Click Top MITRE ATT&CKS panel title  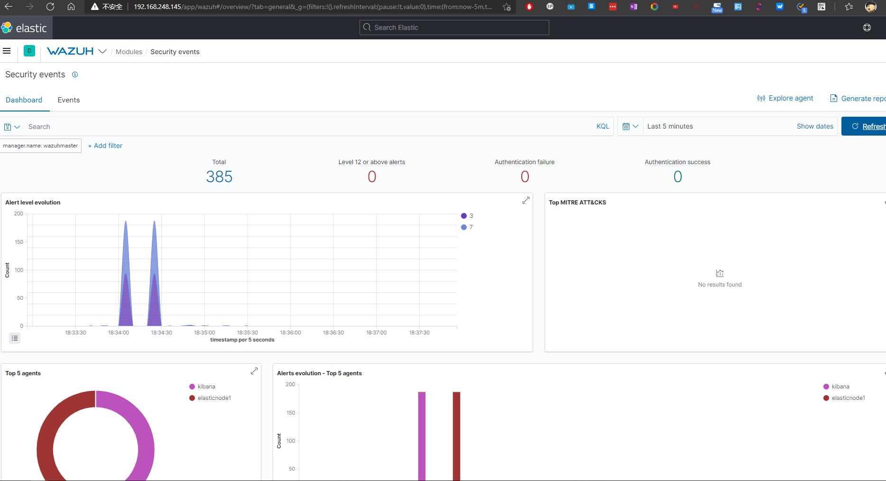(x=577, y=203)
